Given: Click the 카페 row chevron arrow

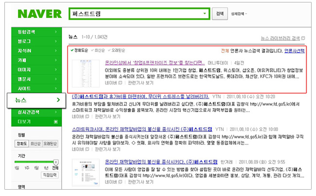Looking at the screenshot, I should point(56,60).
